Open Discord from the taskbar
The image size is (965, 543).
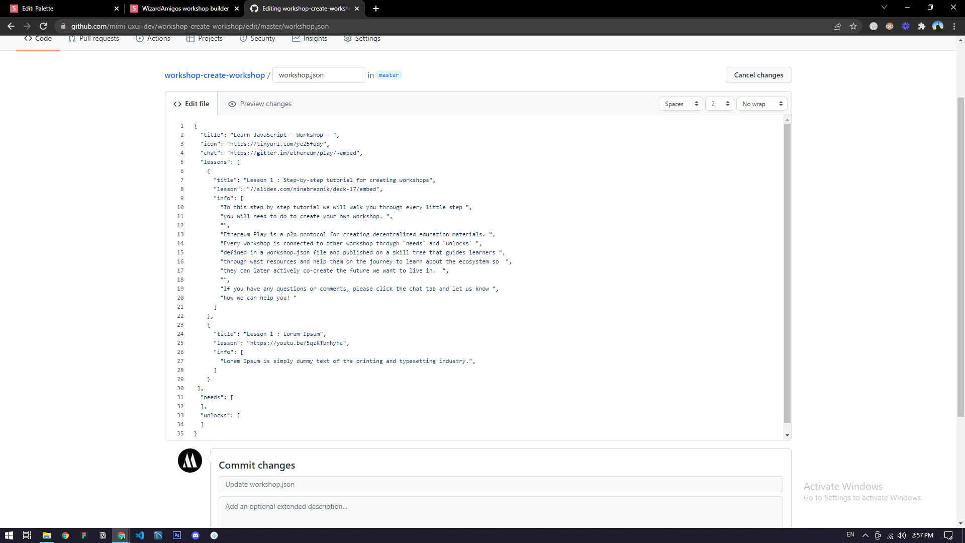[196, 535]
